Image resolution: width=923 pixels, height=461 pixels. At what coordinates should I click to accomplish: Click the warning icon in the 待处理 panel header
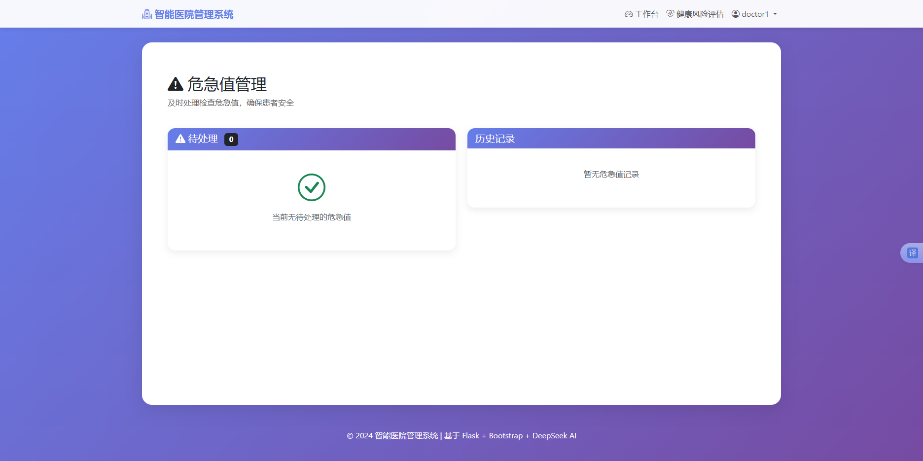click(179, 139)
